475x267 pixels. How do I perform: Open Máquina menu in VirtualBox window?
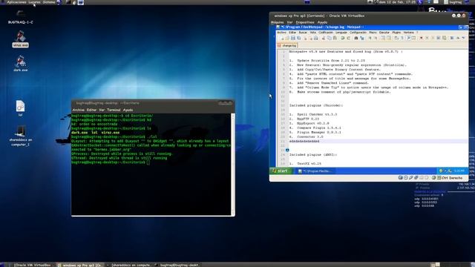click(277, 22)
